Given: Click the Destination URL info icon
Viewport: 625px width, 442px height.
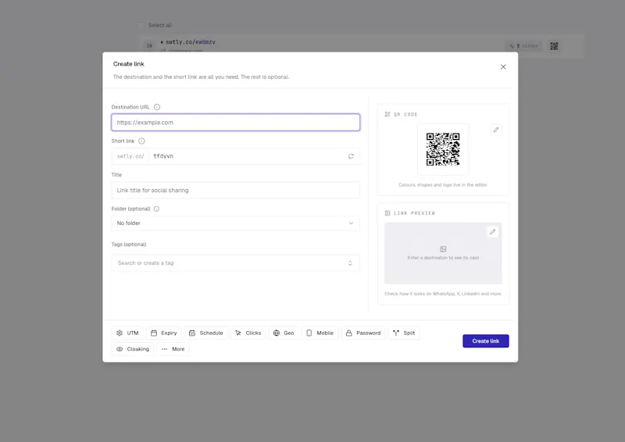Looking at the screenshot, I should (157, 107).
